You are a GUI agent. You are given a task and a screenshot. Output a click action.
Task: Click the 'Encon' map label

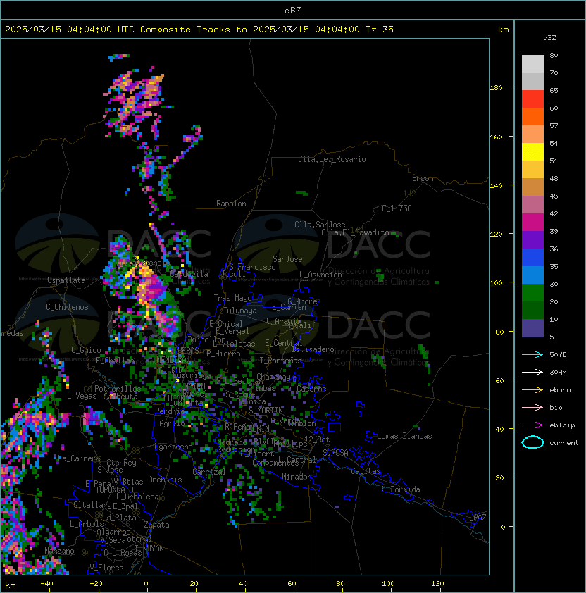point(423,178)
